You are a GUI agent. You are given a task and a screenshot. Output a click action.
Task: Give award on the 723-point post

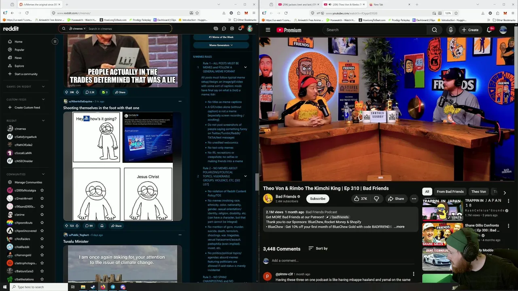[102, 226]
